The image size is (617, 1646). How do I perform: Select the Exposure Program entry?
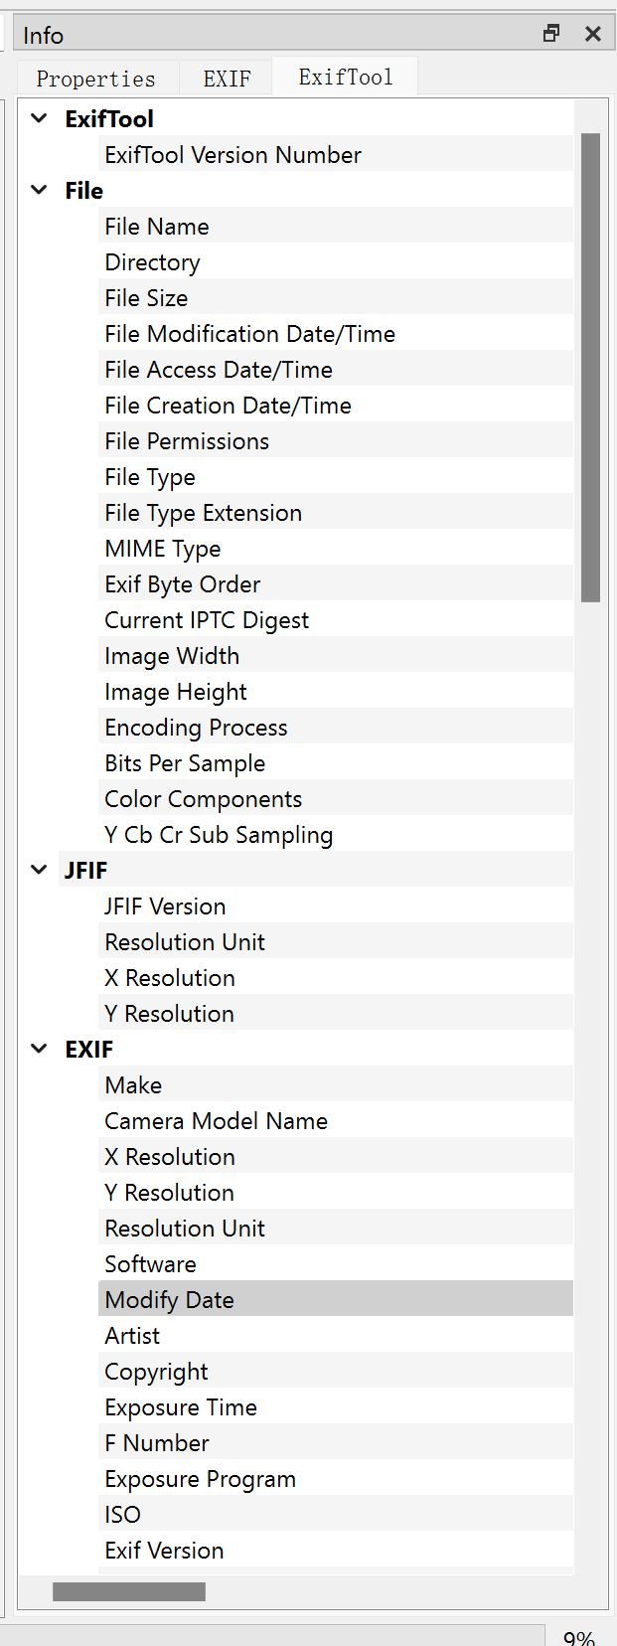point(200,1479)
